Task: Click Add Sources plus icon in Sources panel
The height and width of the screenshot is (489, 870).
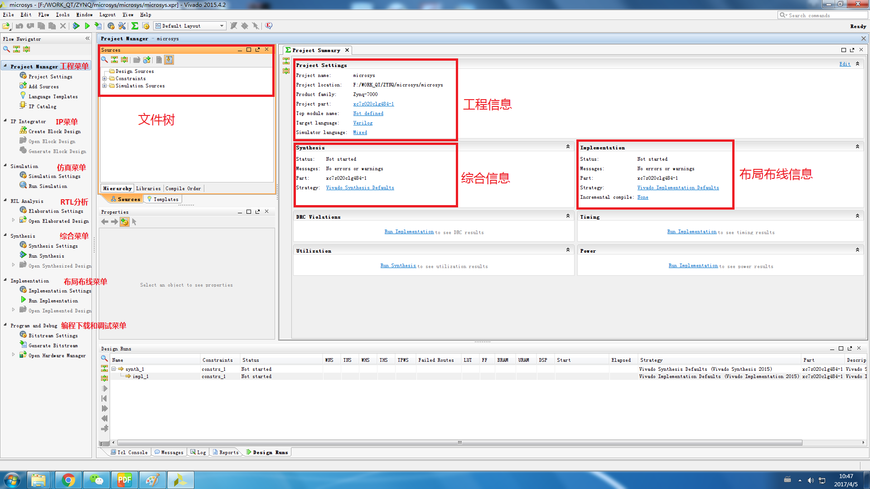Action: pyautogui.click(x=147, y=60)
